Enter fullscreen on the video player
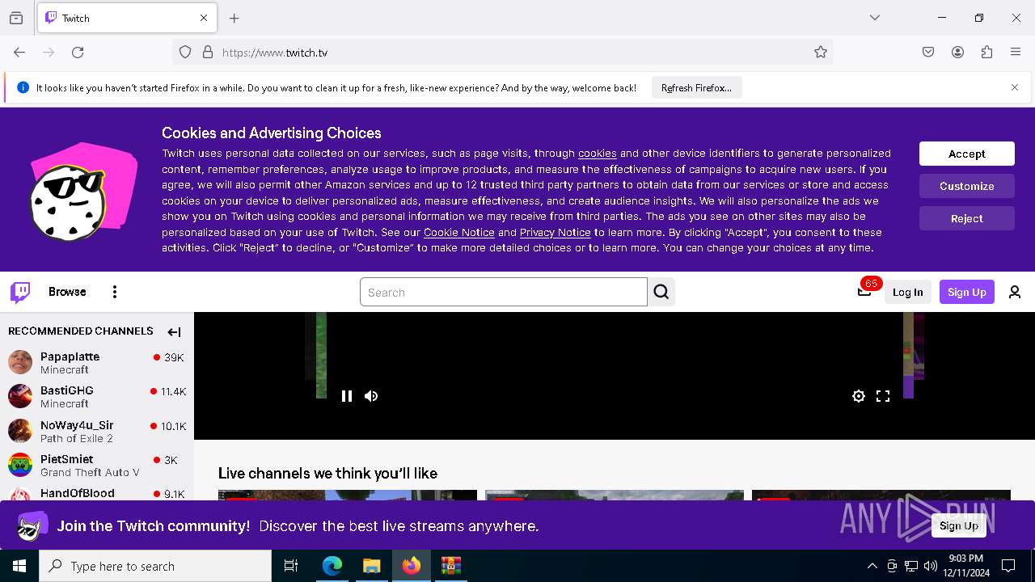The width and height of the screenshot is (1035, 582). point(883,396)
